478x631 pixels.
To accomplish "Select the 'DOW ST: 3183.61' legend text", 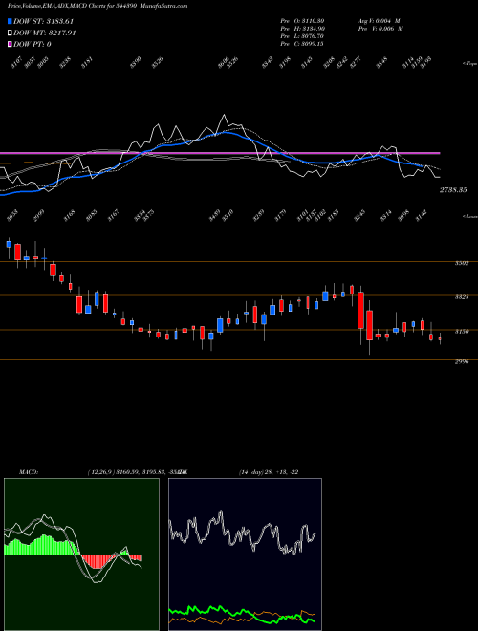I will point(43,21).
